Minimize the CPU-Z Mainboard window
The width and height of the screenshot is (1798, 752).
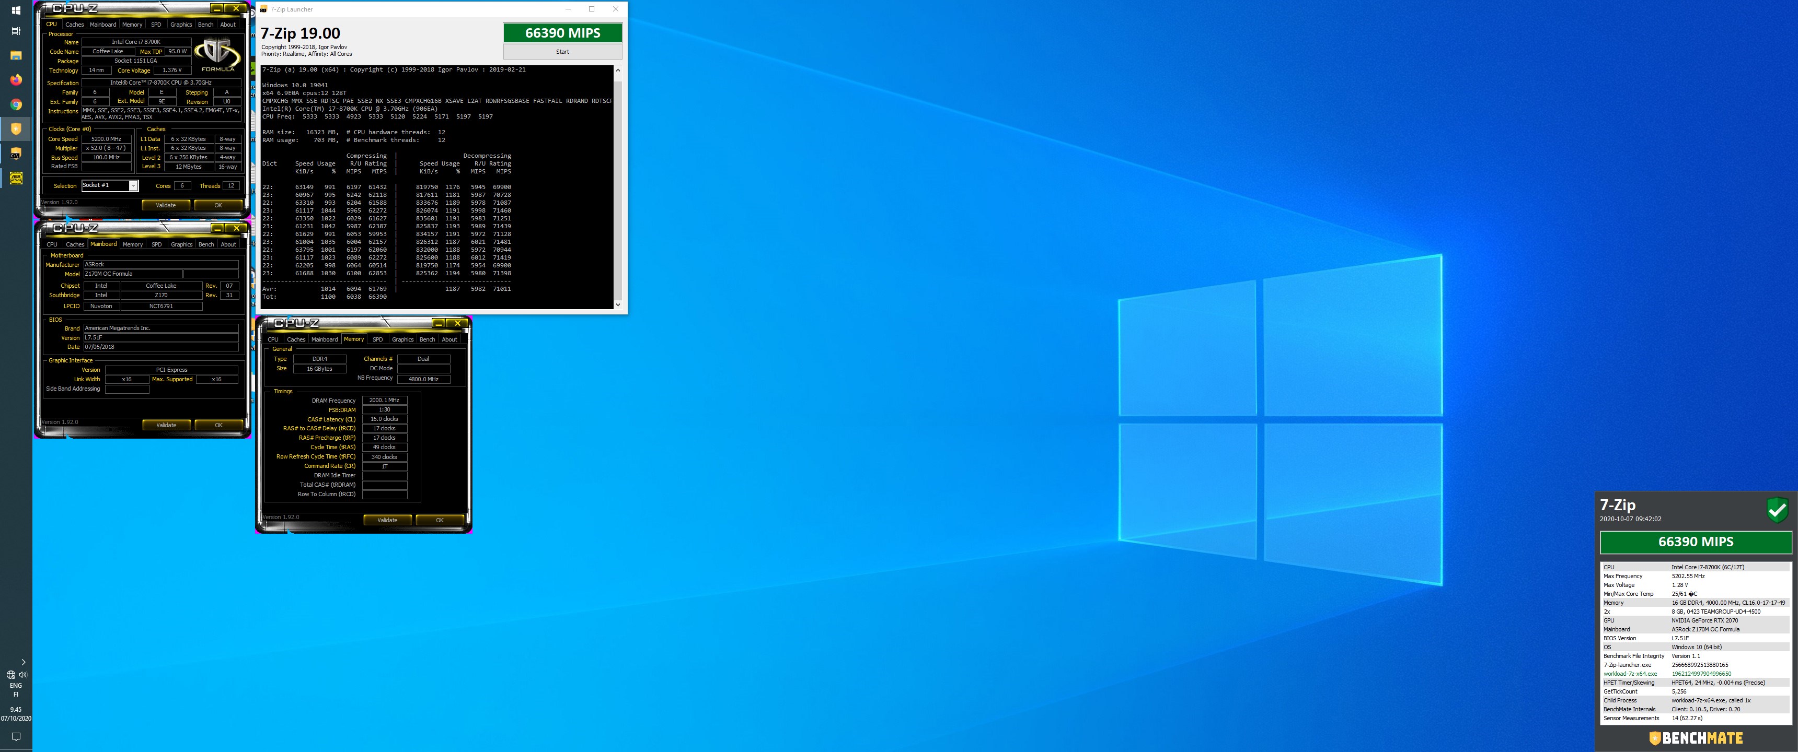[x=217, y=228]
